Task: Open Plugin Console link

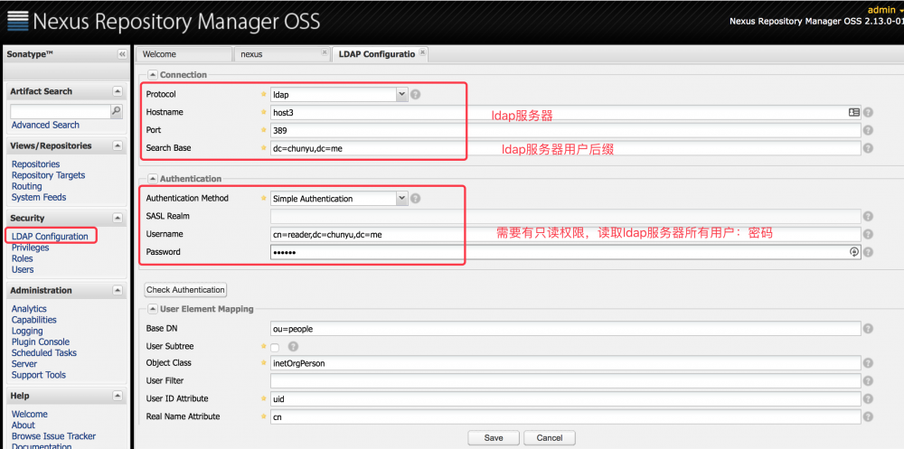Action: (41, 341)
